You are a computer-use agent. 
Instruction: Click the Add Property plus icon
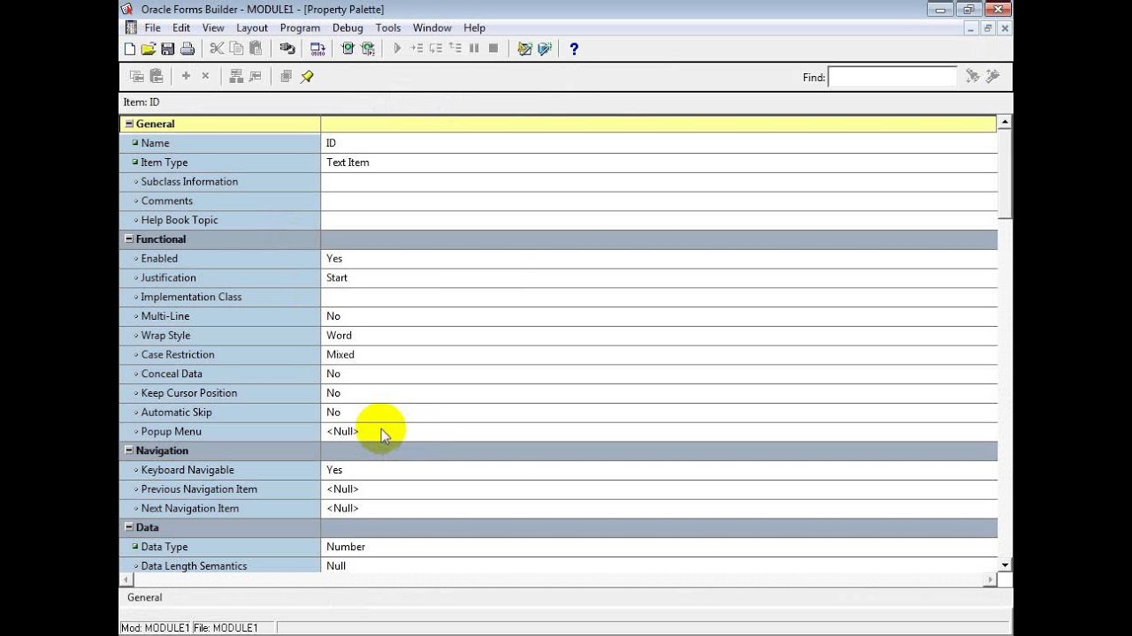point(186,76)
